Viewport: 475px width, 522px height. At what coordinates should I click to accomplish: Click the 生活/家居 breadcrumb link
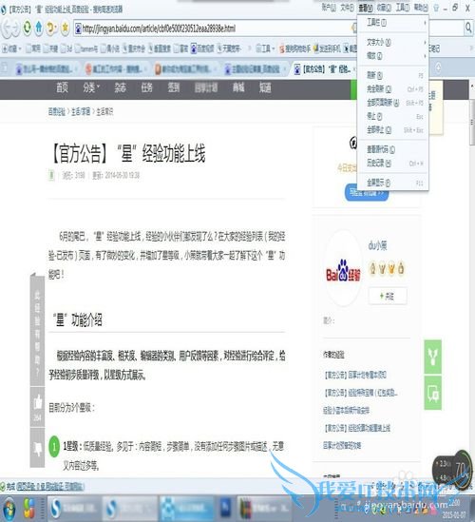pos(81,112)
